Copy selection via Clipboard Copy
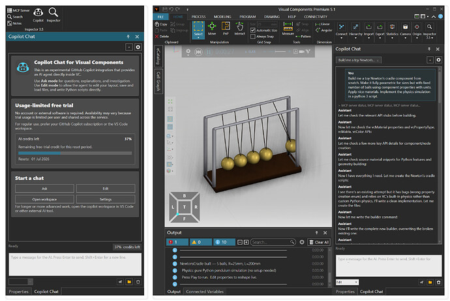Image resolution: width=450 pixels, height=301 pixels. click(x=161, y=24)
